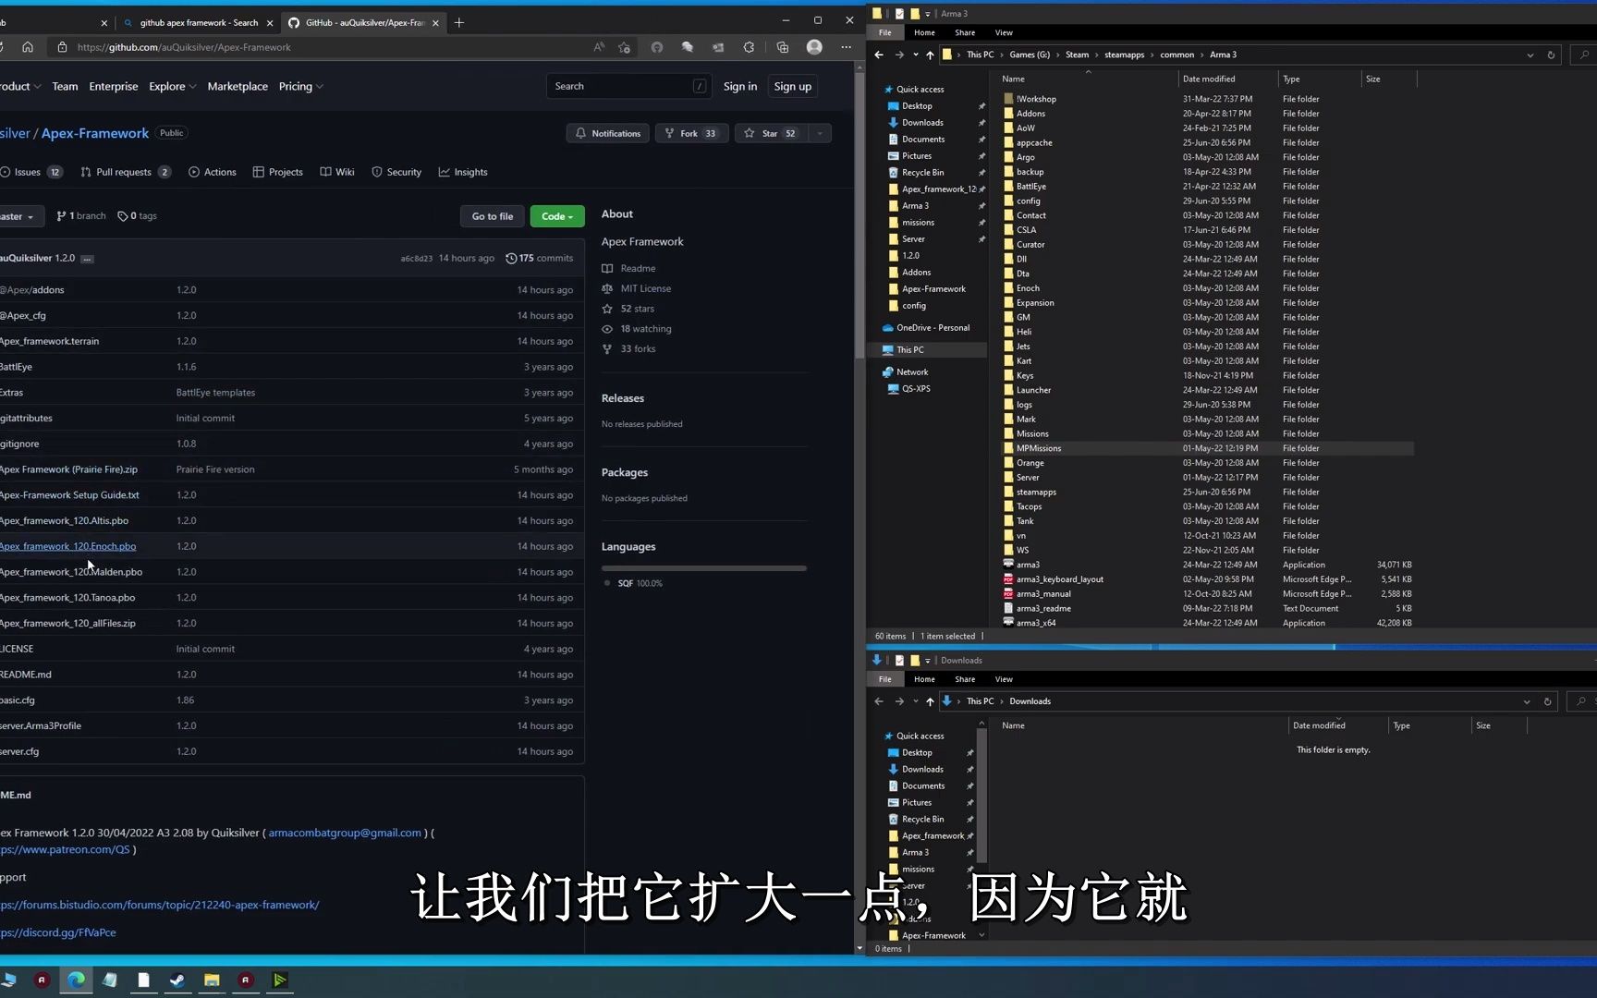
Task: Click the Sign up button
Action: pos(793,86)
